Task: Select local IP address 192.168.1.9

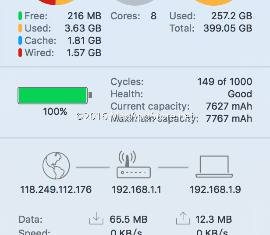Action: (x=215, y=190)
